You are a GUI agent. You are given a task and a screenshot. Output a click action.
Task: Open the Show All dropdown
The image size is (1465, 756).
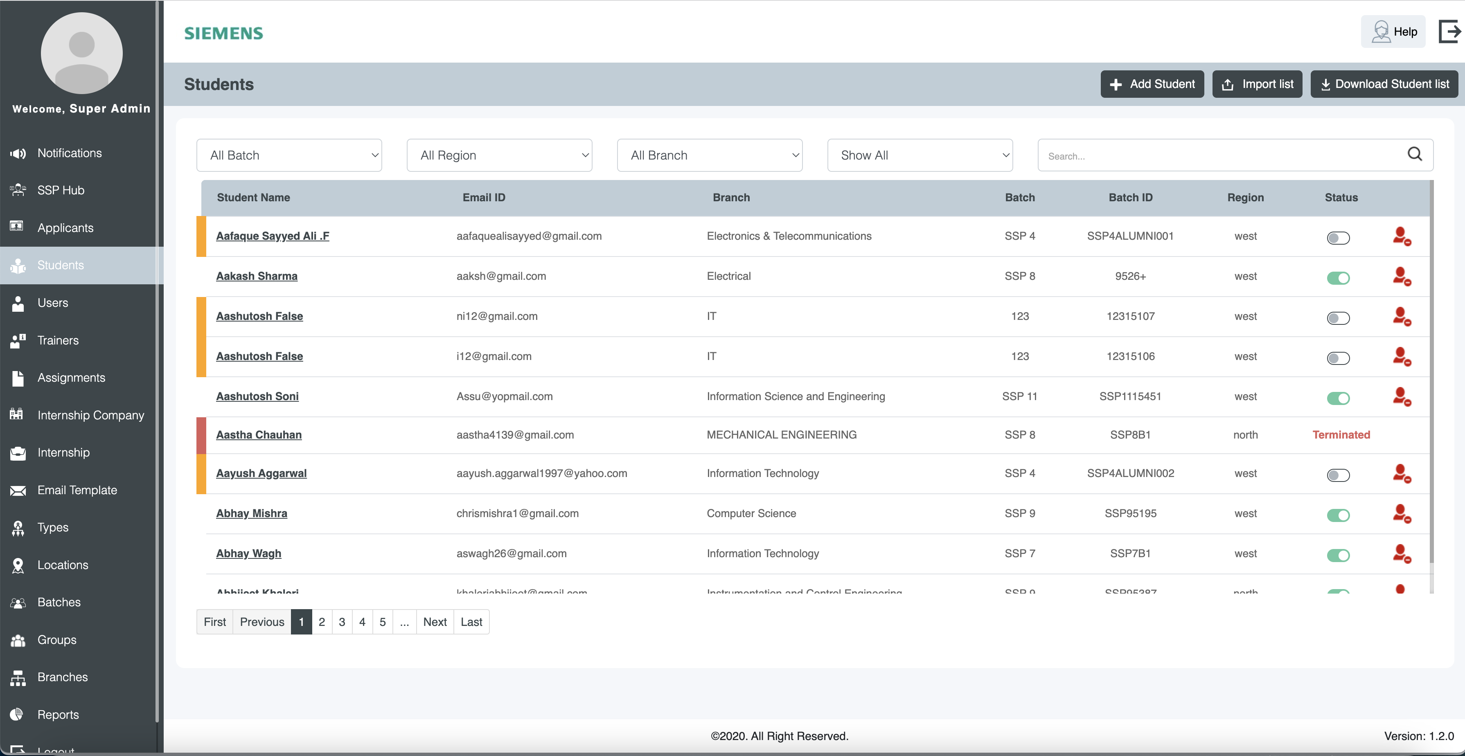(x=919, y=155)
